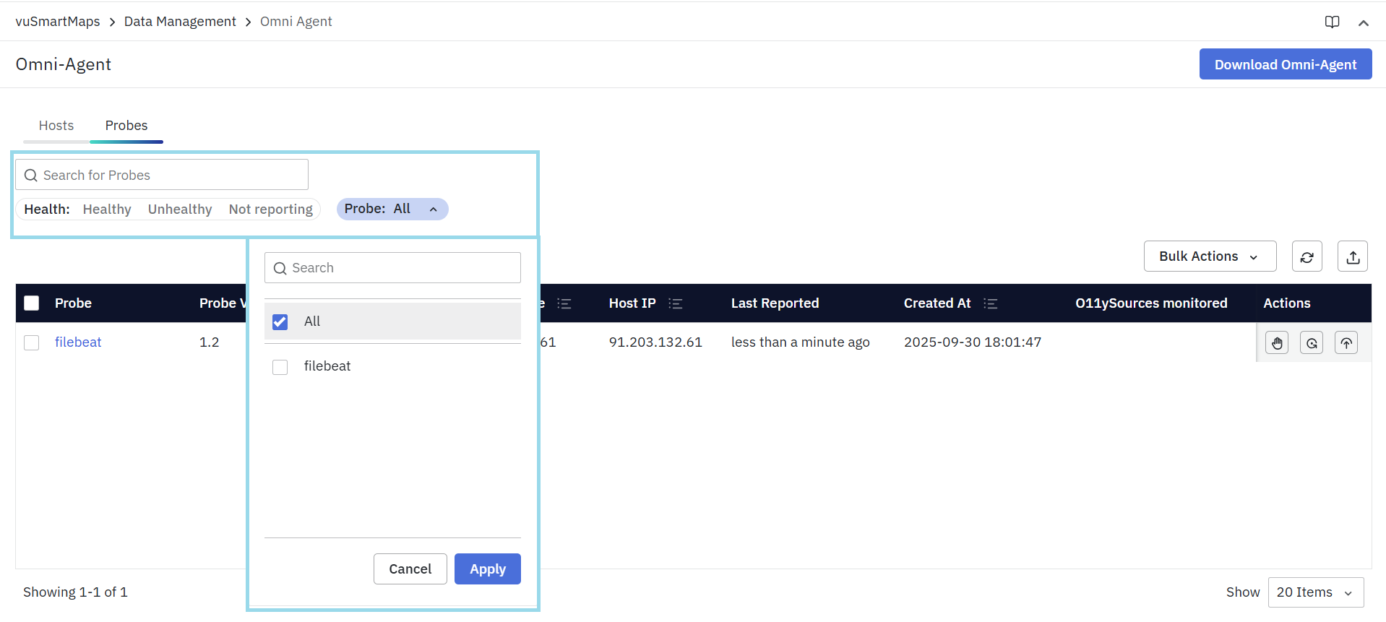This screenshot has height=622, width=1386.
Task: Click the Search for Probes field
Action: click(163, 175)
